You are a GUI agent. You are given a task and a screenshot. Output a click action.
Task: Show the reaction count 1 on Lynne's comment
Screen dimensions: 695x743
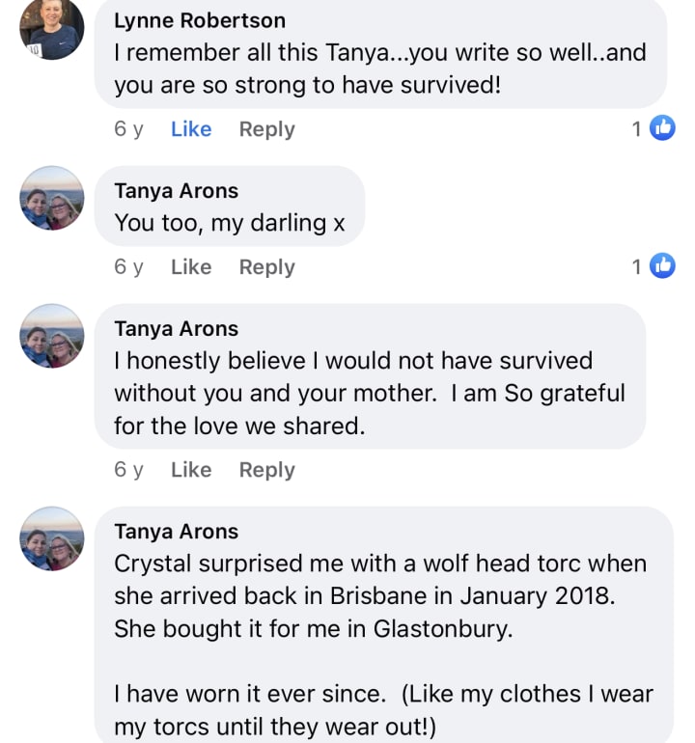pyautogui.click(x=637, y=129)
